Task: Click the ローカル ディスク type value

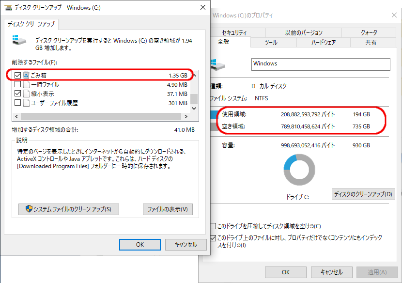Action: pyautogui.click(x=269, y=86)
